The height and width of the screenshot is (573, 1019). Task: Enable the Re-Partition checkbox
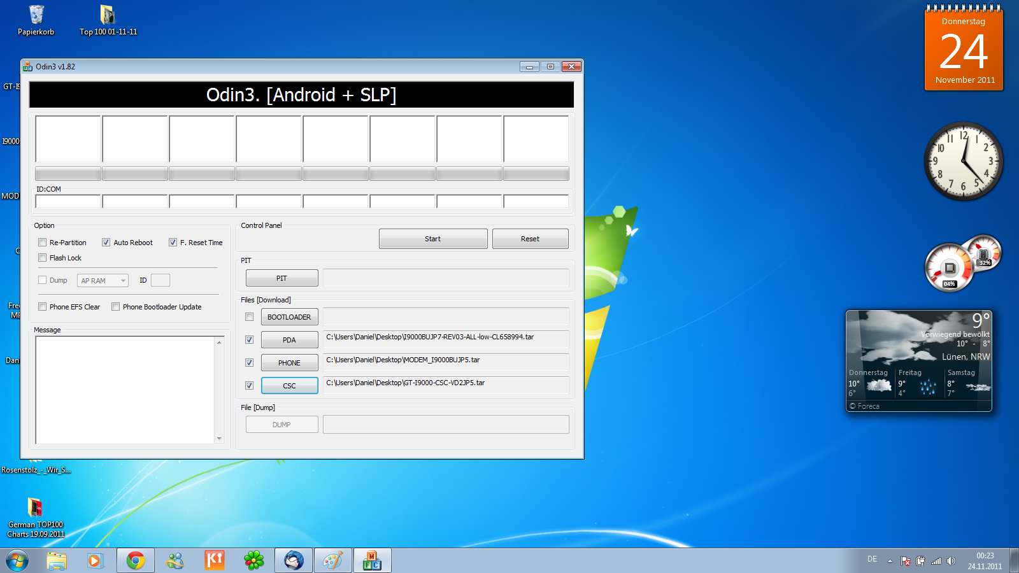click(43, 243)
